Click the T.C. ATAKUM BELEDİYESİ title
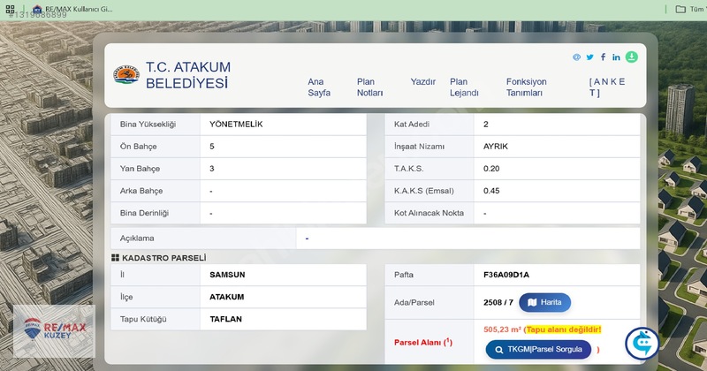Viewport: 707px width, 371px height. coord(188,75)
